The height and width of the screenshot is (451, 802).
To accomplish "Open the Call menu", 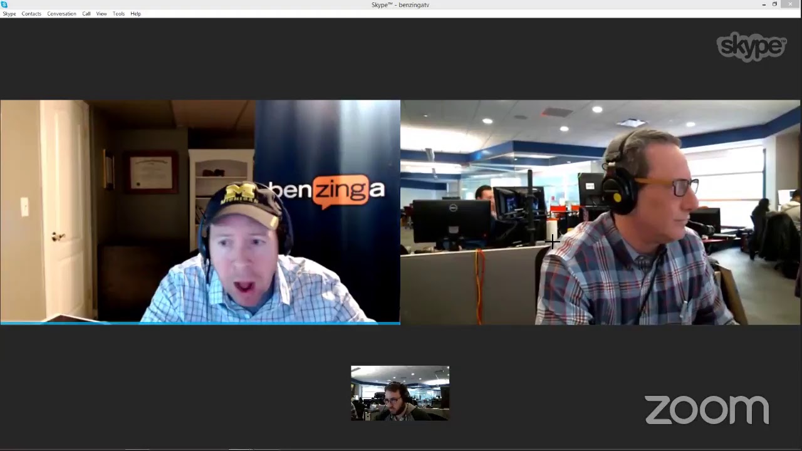I will 86,14.
